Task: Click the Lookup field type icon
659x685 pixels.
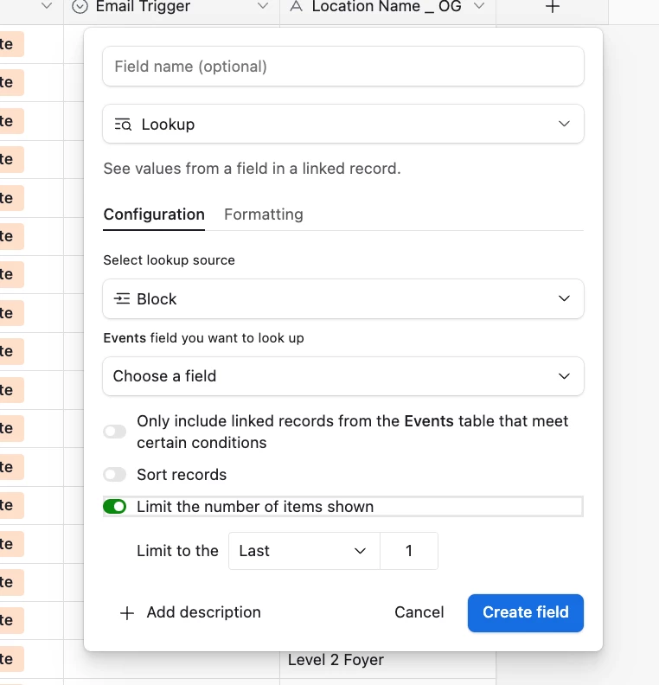Action: point(123,125)
